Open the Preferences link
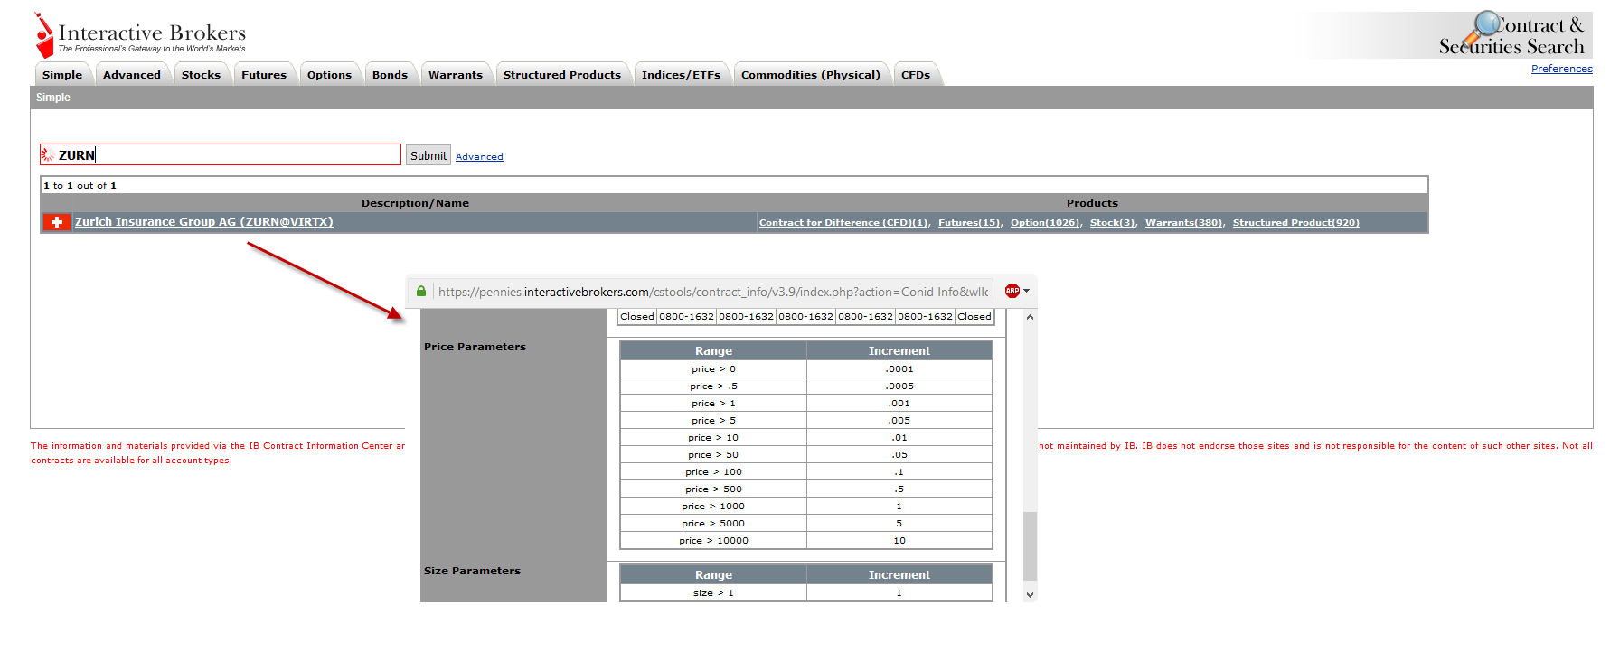The width and height of the screenshot is (1610, 661). click(x=1561, y=69)
